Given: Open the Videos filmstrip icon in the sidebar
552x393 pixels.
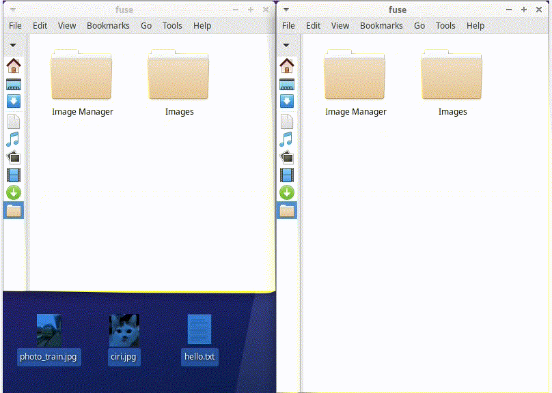Looking at the screenshot, I should (x=14, y=175).
